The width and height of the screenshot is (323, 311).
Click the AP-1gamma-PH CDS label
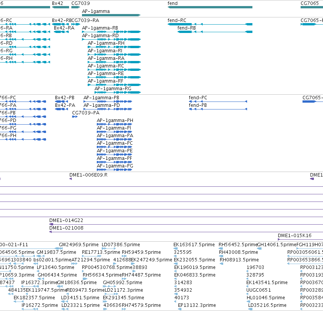[115, 120]
